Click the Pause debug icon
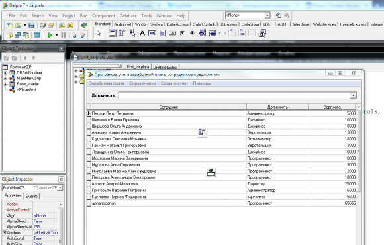384x245 pixels. 63,35
